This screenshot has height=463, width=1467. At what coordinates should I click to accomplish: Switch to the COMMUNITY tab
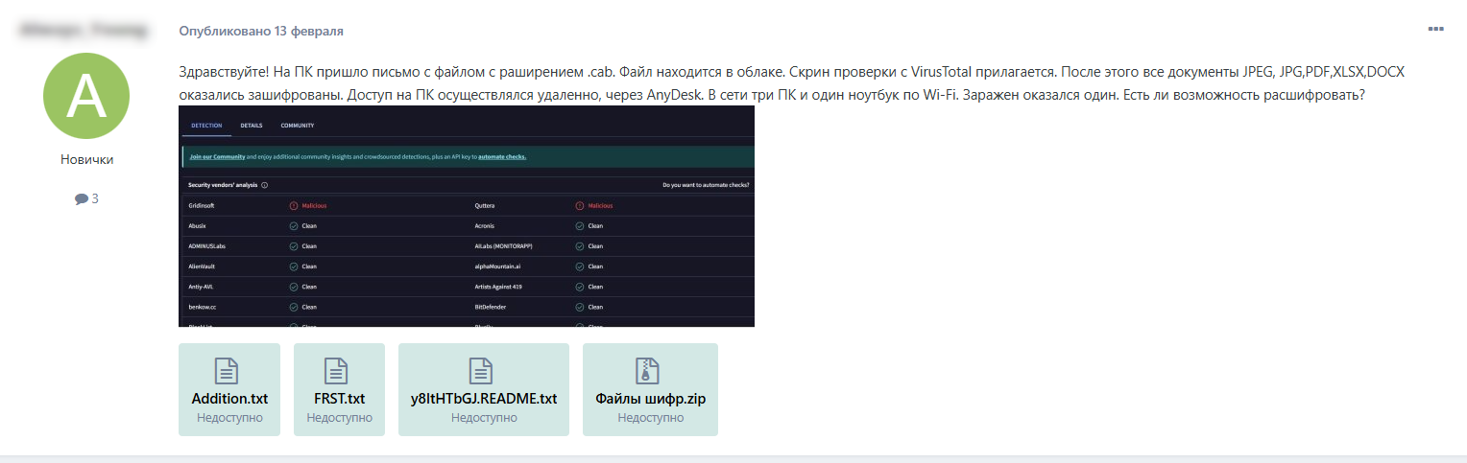[x=297, y=126]
